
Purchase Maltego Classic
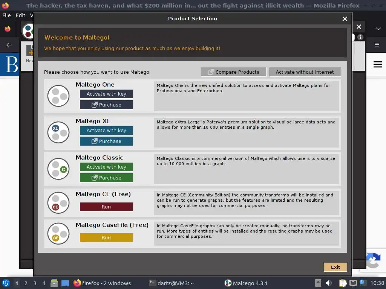tap(106, 178)
